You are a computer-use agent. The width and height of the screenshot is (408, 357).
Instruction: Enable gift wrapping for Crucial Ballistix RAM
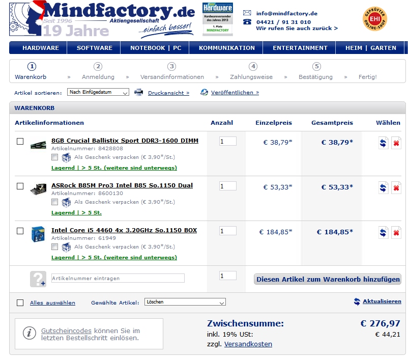tap(54, 157)
